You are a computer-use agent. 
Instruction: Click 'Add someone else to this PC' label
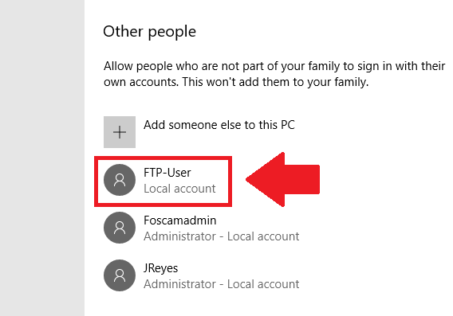coord(219,125)
